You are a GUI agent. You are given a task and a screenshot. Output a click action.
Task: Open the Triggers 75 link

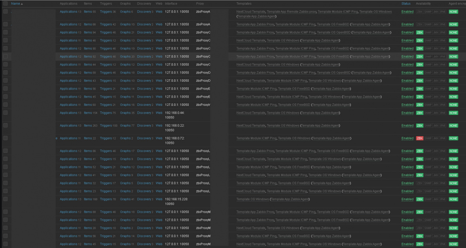(108, 113)
